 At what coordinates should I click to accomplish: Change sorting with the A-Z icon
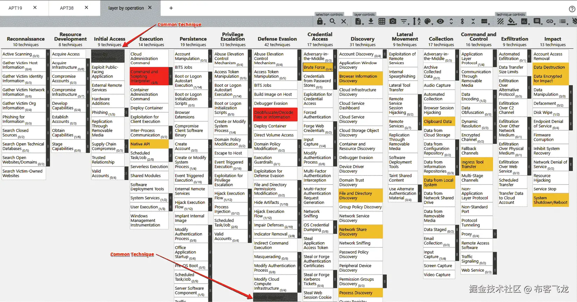coord(416,22)
